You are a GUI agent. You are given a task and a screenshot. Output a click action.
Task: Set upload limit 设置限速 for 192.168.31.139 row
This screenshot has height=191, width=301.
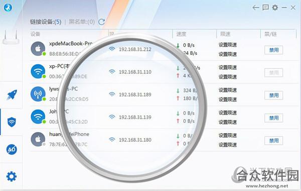[x=228, y=122]
